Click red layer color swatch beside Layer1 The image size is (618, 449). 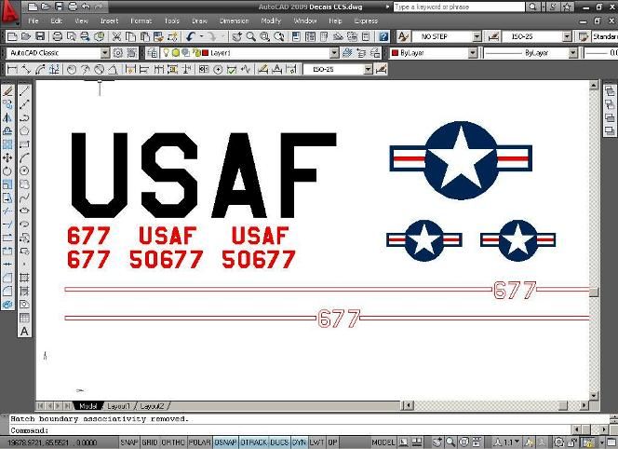point(206,53)
